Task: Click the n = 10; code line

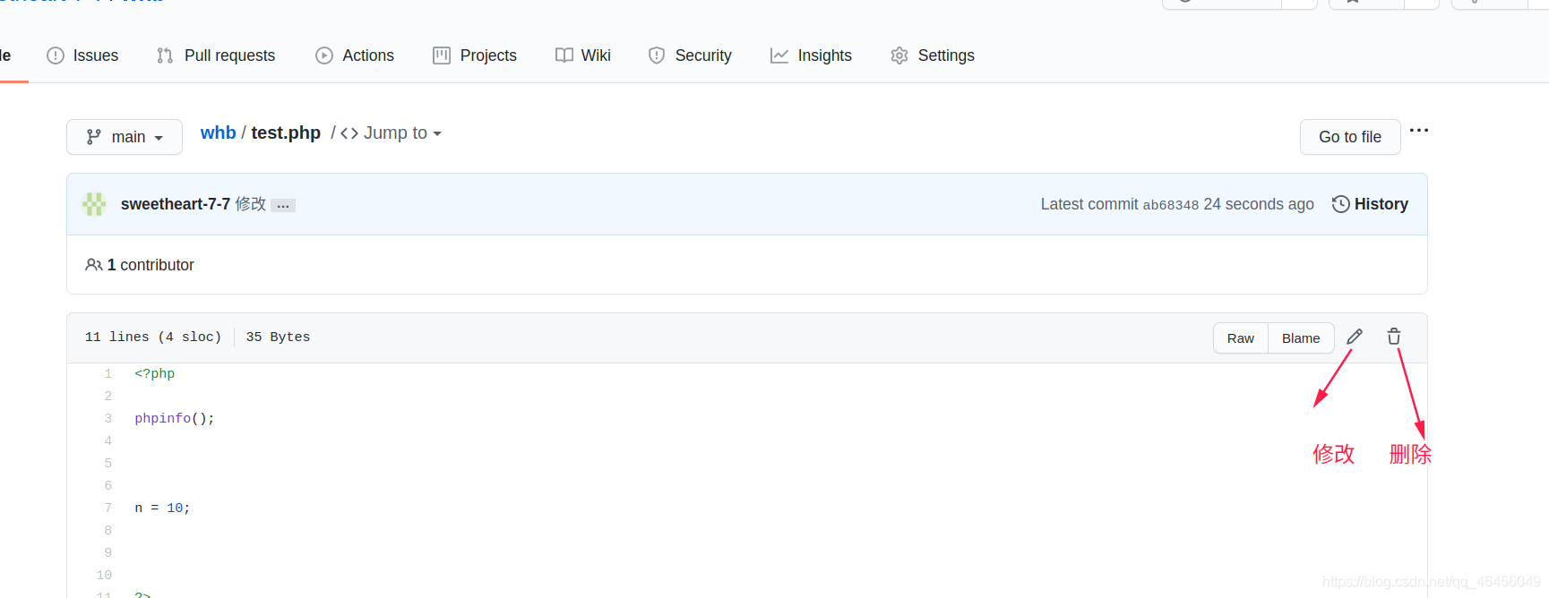Action: tap(162, 508)
